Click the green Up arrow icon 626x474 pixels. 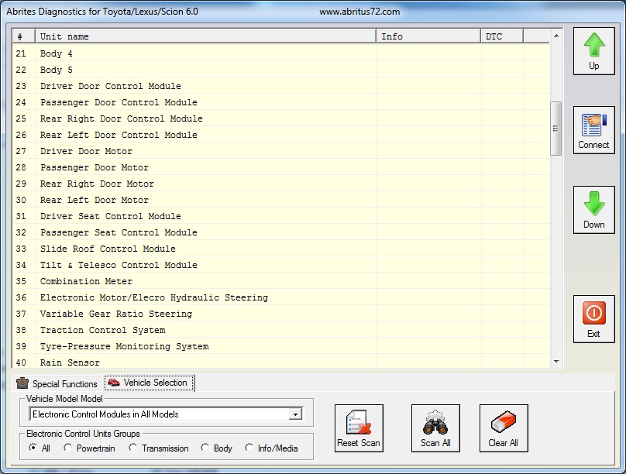pos(594,45)
